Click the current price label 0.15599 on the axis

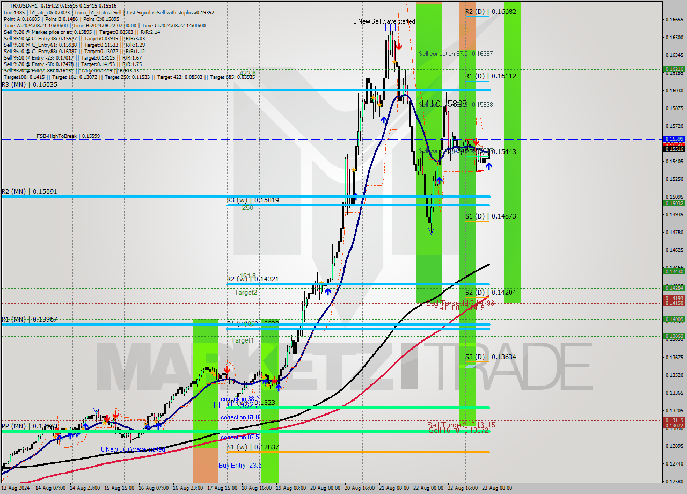(675, 139)
